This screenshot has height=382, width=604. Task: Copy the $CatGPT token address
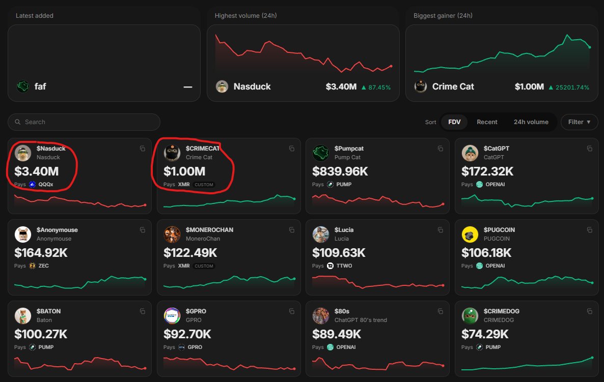(589, 149)
